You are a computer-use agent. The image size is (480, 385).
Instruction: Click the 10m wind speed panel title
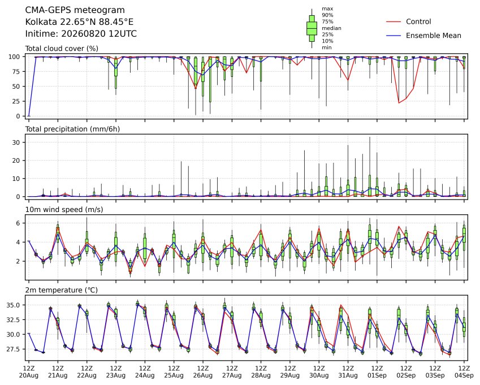pyautogui.click(x=64, y=210)
